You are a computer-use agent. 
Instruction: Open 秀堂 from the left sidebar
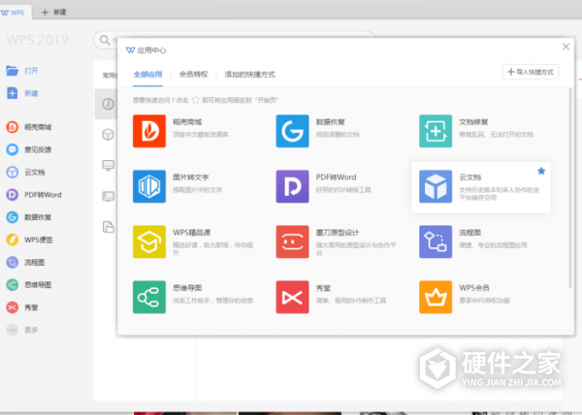[22, 307]
